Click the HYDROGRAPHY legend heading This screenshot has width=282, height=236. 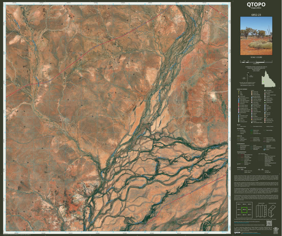[241, 144]
